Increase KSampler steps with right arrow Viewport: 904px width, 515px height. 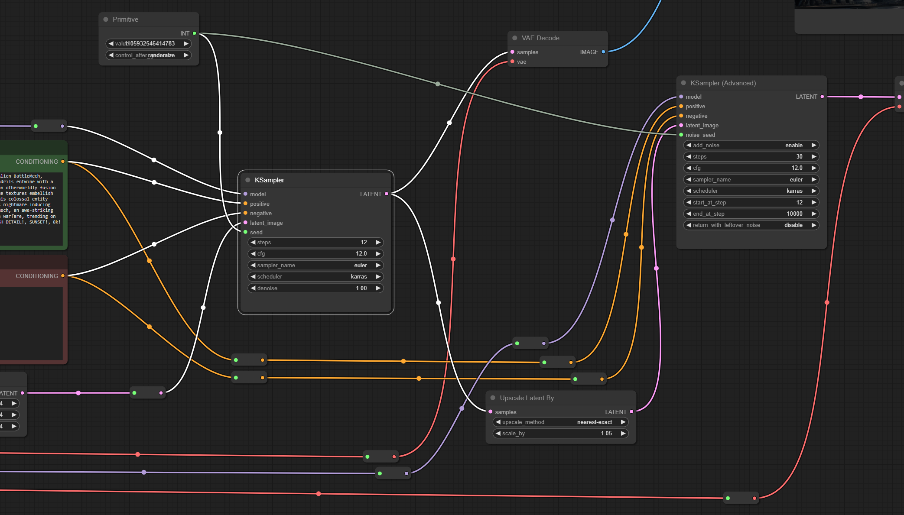pyautogui.click(x=378, y=243)
